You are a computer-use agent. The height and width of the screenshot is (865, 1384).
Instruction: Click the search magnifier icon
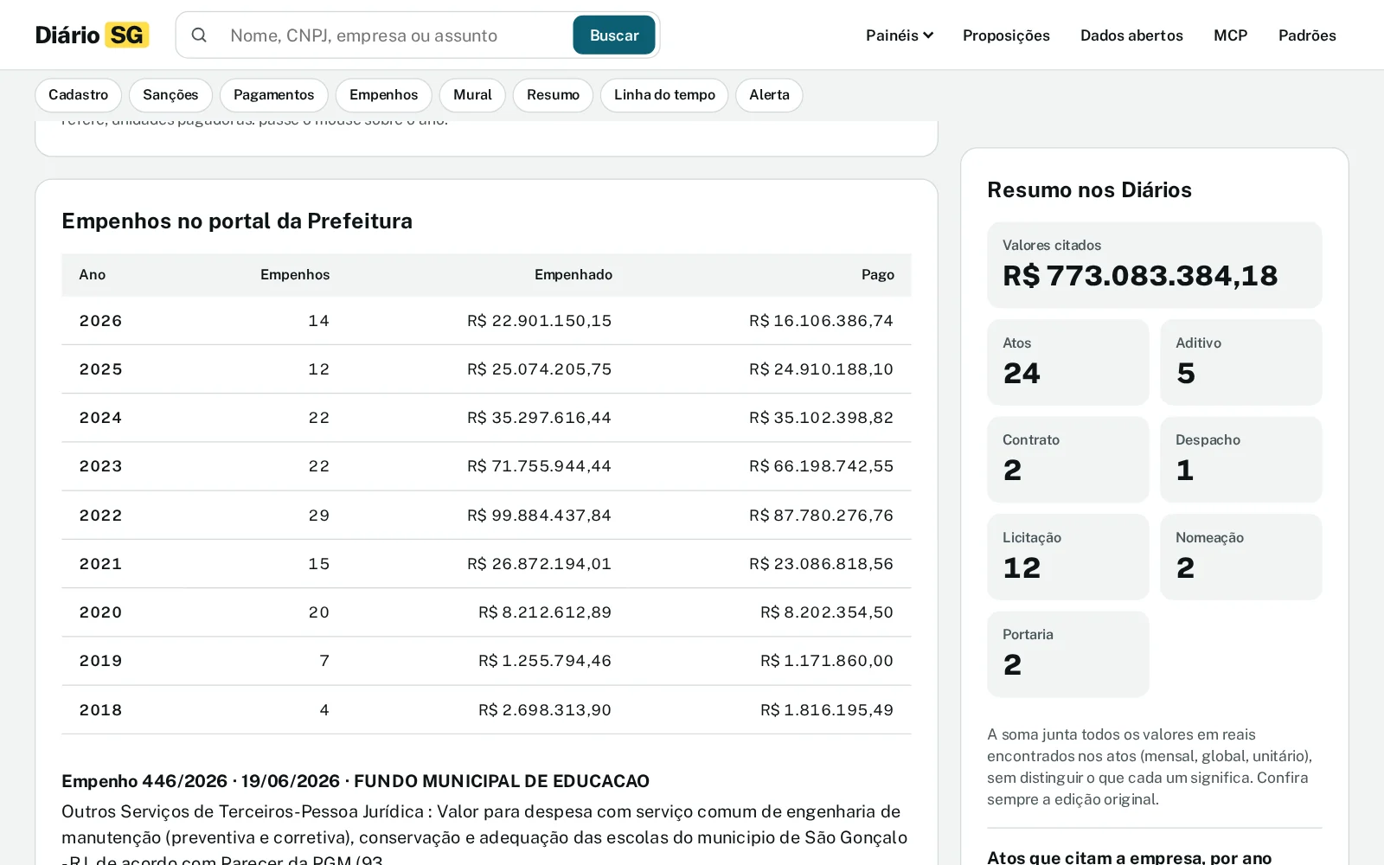tap(199, 35)
